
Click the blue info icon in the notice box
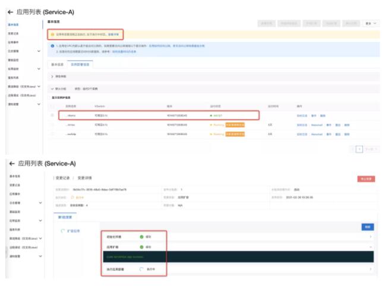pos(52,45)
